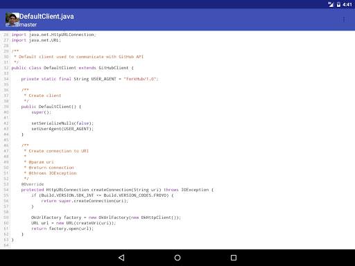This screenshot has height=266, width=355.
Task: Tap the USER_AGENT constant declaration line
Action: [x=89, y=79]
